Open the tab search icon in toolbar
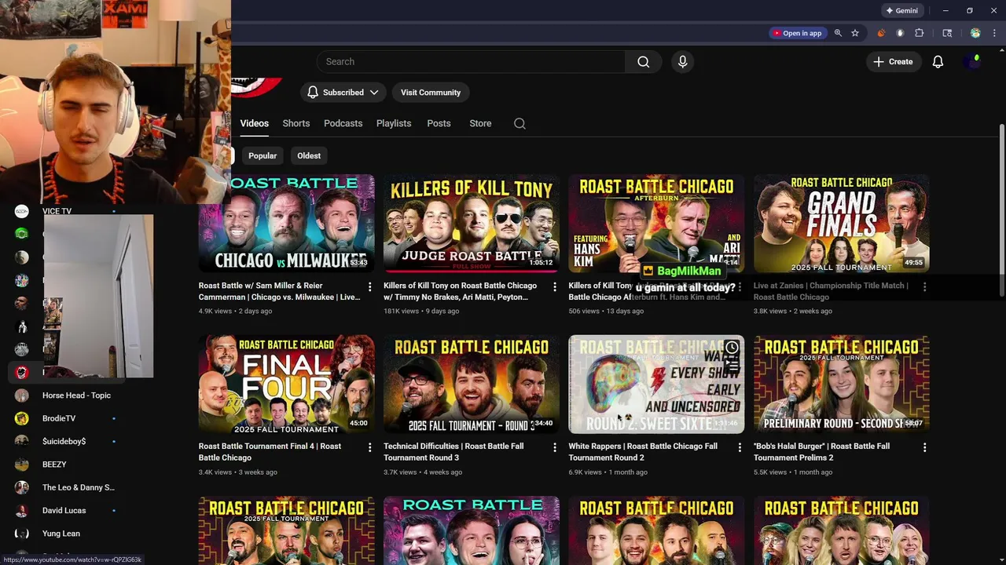The image size is (1006, 565). 947,33
